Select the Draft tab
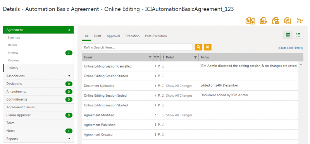This screenshot has width=310, height=144. tap(98, 36)
